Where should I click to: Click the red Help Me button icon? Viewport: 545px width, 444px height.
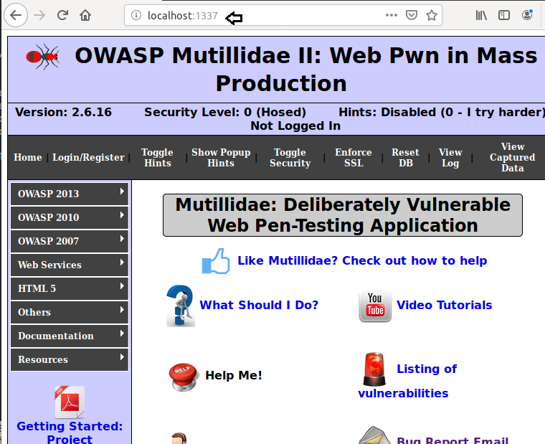tap(184, 376)
